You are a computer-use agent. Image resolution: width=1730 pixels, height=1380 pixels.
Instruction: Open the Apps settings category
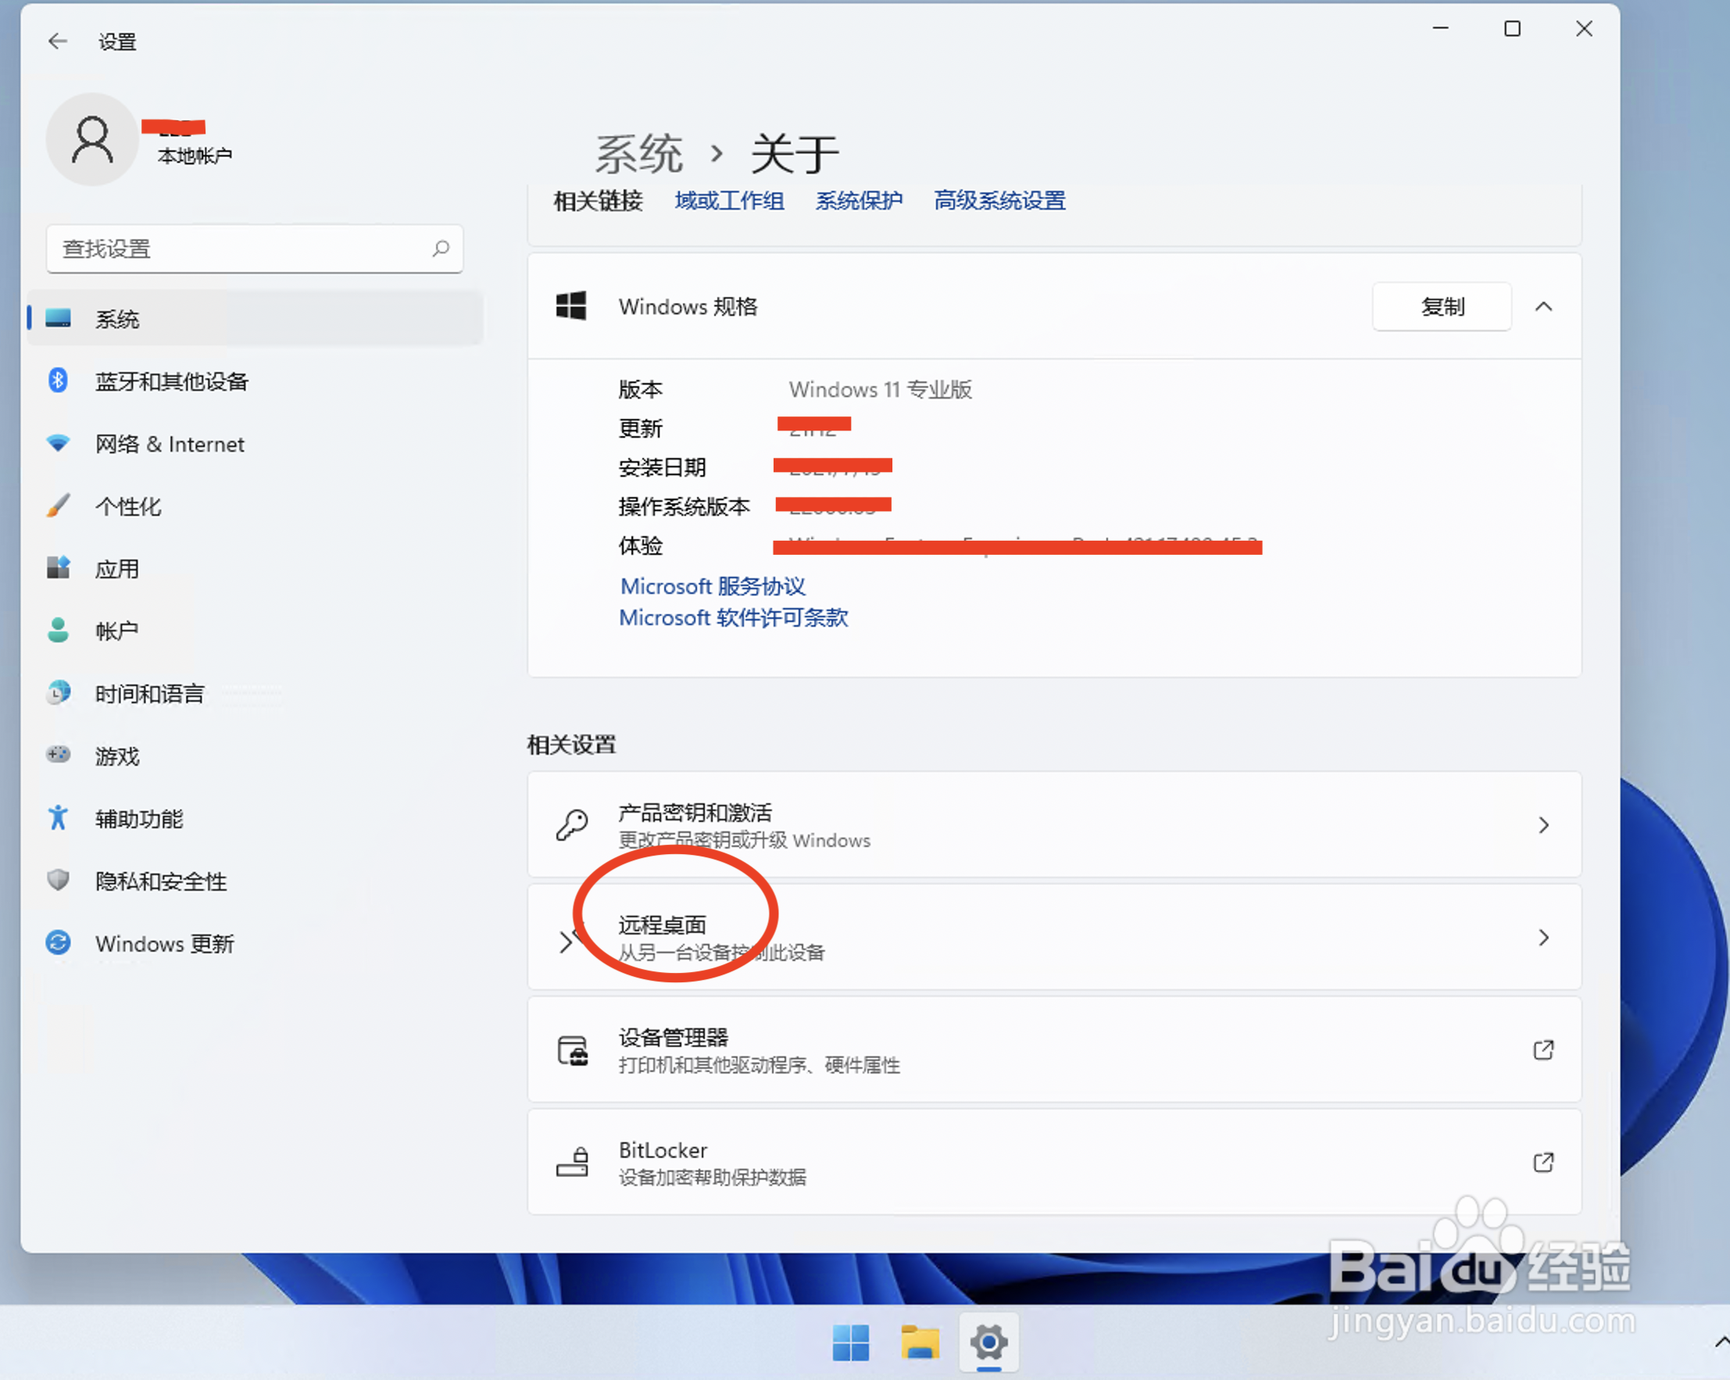click(x=117, y=569)
